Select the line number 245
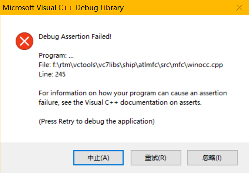Screen dimensions: 249x173 [x=60, y=74]
